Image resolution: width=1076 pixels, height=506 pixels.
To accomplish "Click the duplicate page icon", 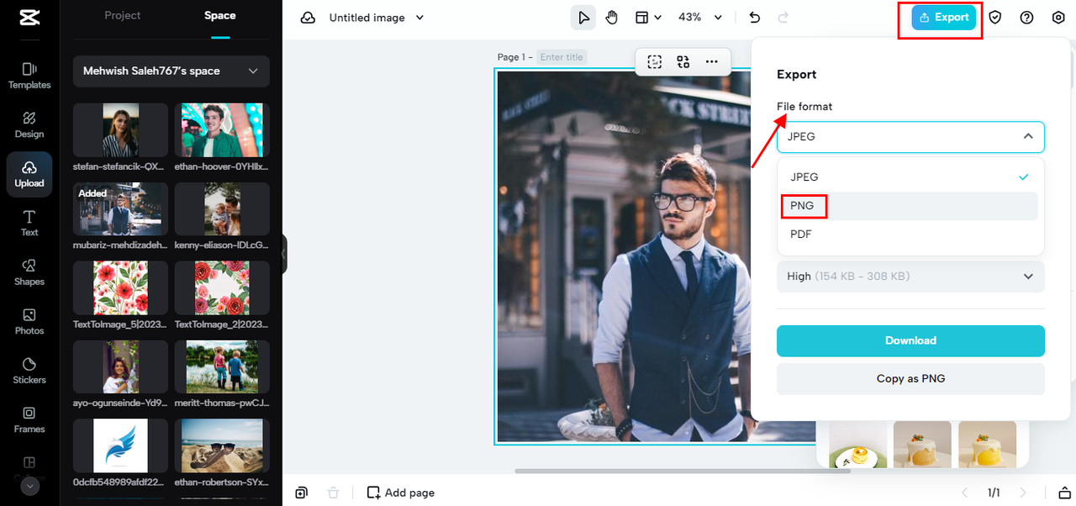I will click(x=301, y=493).
